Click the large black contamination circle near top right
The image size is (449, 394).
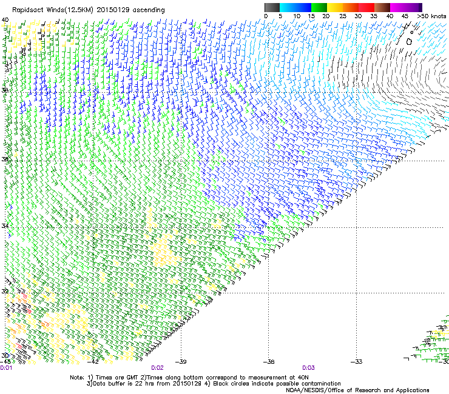tap(409, 42)
